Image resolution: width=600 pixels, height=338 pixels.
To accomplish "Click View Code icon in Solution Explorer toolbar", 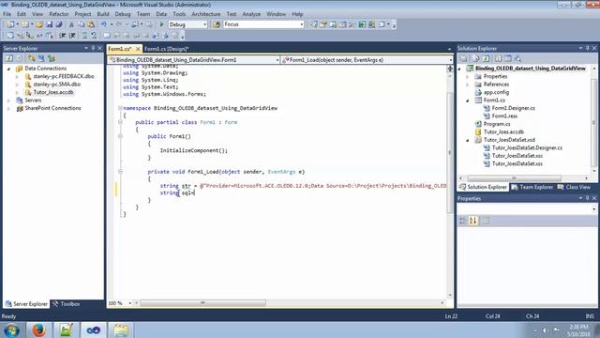I will pyautogui.click(x=498, y=58).
